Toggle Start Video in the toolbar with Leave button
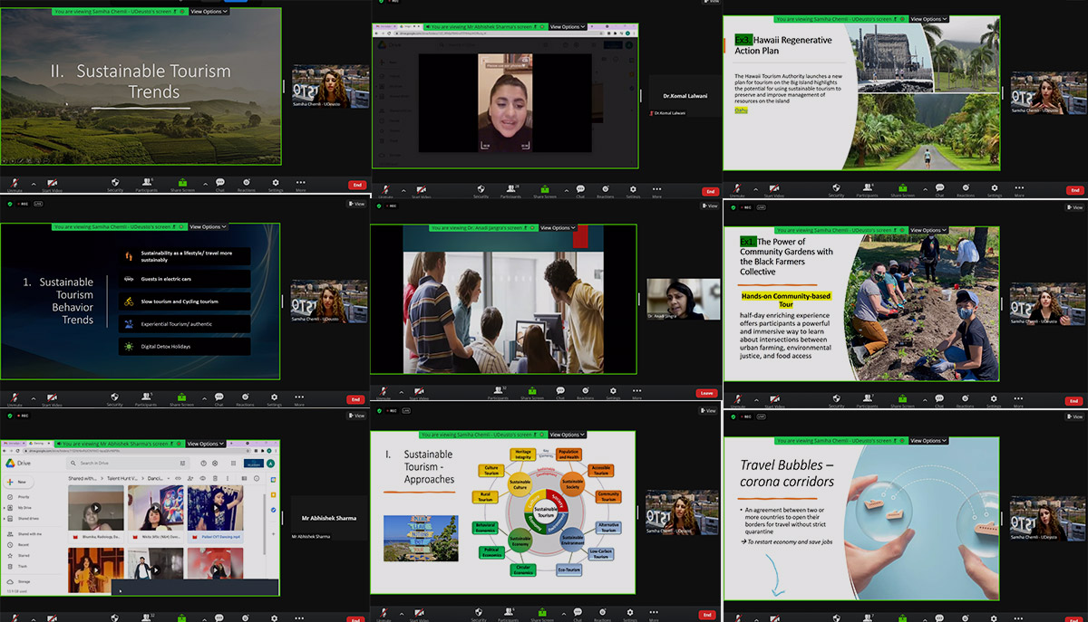 pos(418,394)
